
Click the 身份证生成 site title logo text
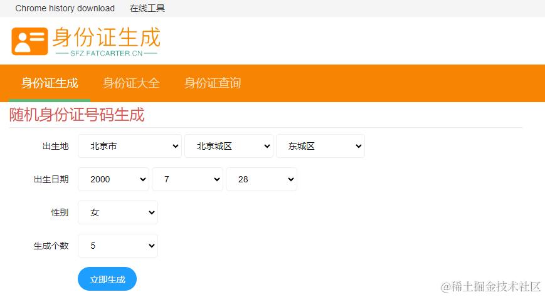(x=106, y=37)
